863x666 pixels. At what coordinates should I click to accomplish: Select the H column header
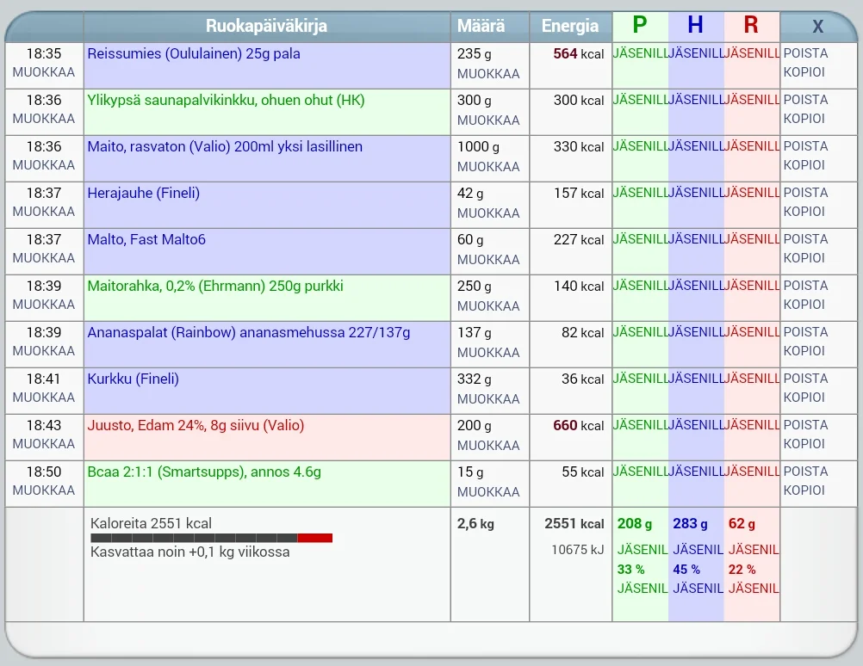695,26
